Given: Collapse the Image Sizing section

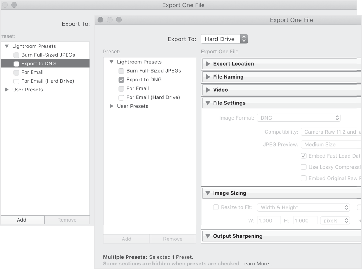Looking at the screenshot, I should (x=208, y=193).
